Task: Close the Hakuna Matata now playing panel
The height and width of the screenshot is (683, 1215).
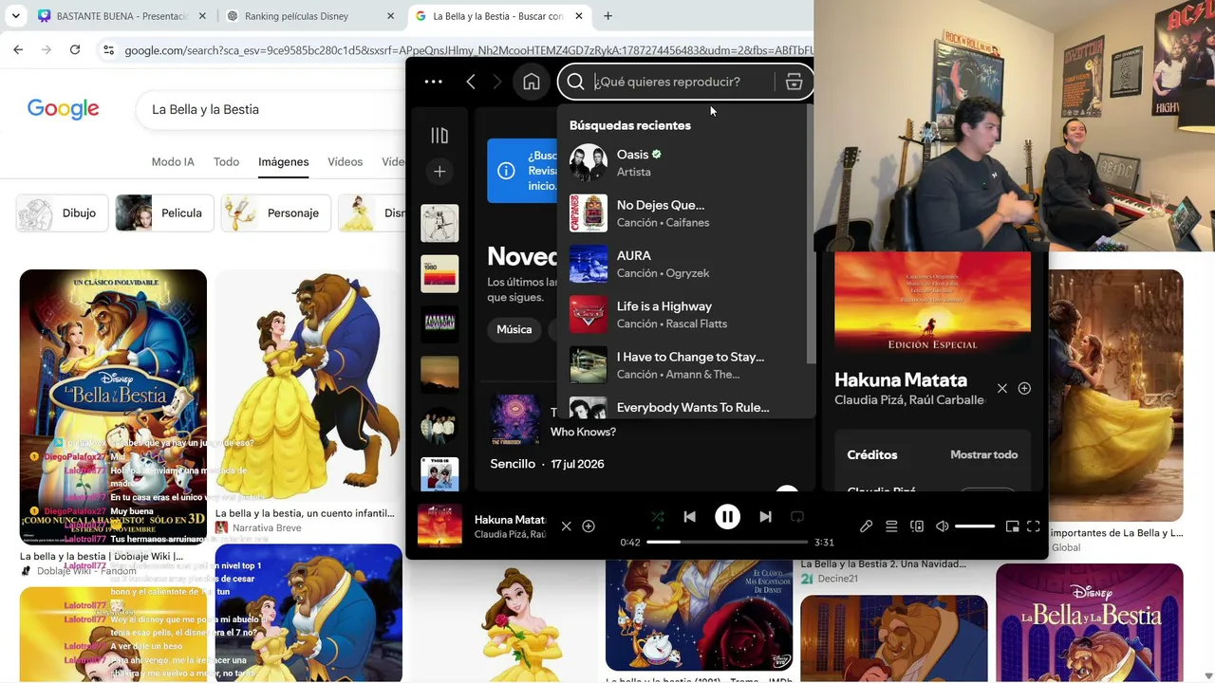Action: (1002, 388)
